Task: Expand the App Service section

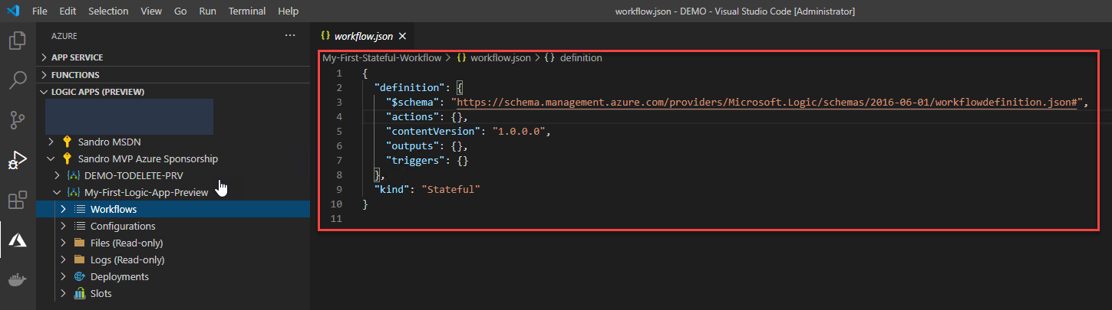Action: click(x=77, y=57)
